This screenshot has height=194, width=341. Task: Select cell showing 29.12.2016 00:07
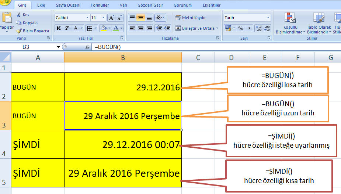pos(123,144)
